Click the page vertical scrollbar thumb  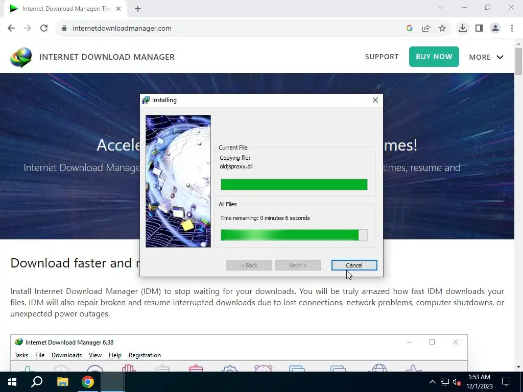(519, 62)
